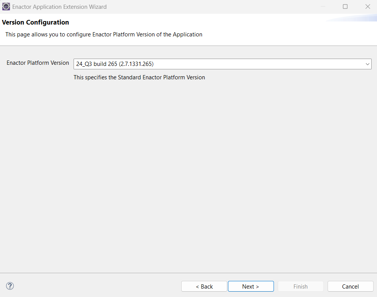The image size is (377, 297).
Task: Click the Standard Enactor Platform Version hint text
Action: tap(139, 77)
